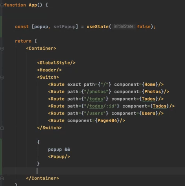Screen dimensions: 185x186
Task: Click the GlobalStyle tag
Action: (56, 63)
